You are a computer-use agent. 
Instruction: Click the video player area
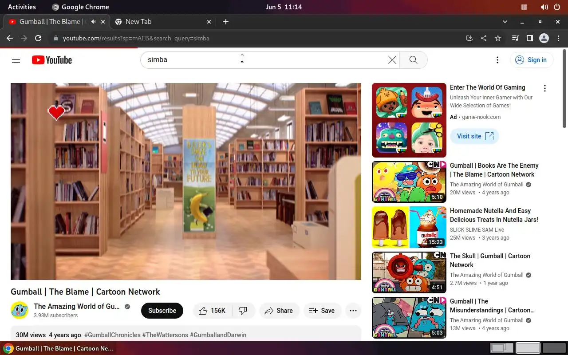pyautogui.click(x=186, y=181)
